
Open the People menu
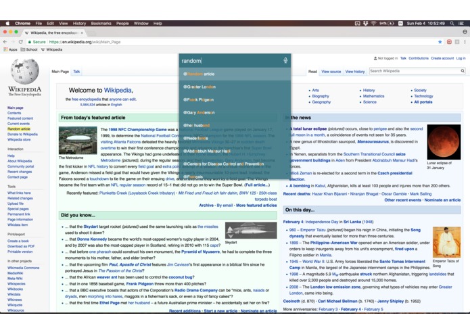click(x=122, y=24)
